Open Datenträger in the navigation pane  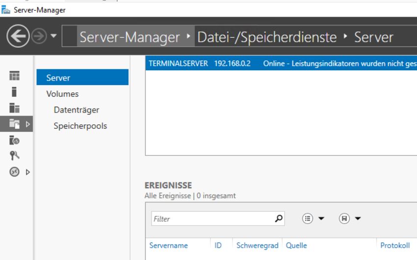[x=77, y=110]
